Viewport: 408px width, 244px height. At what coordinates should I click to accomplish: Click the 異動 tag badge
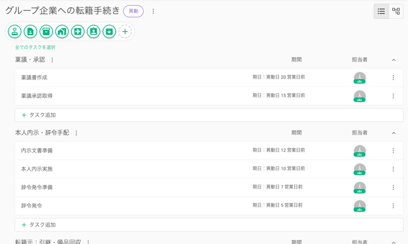[x=133, y=12]
